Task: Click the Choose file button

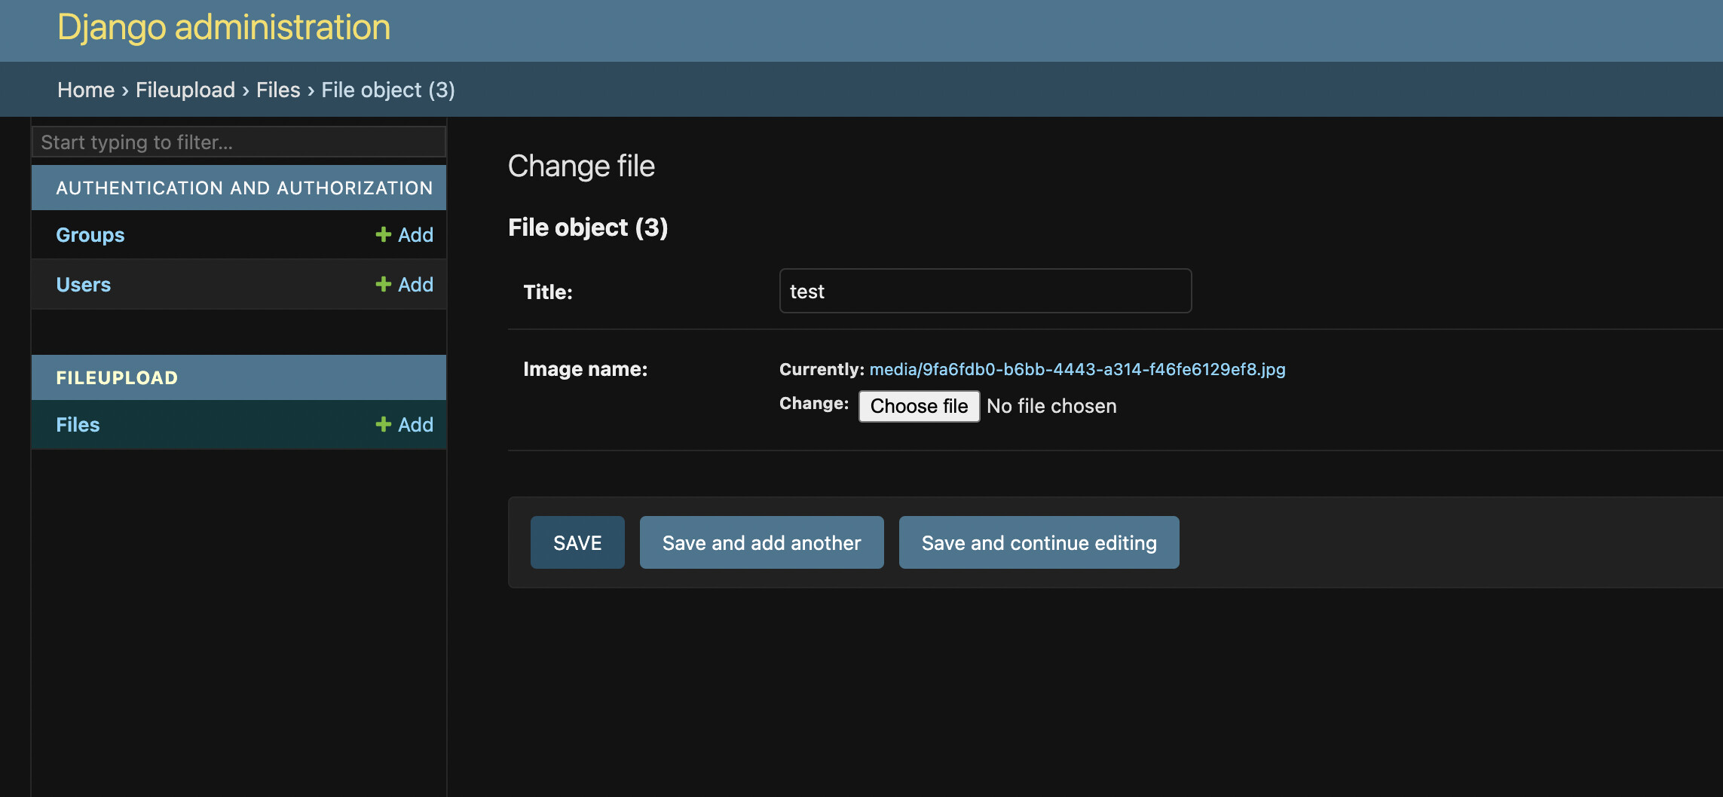Action: point(919,406)
